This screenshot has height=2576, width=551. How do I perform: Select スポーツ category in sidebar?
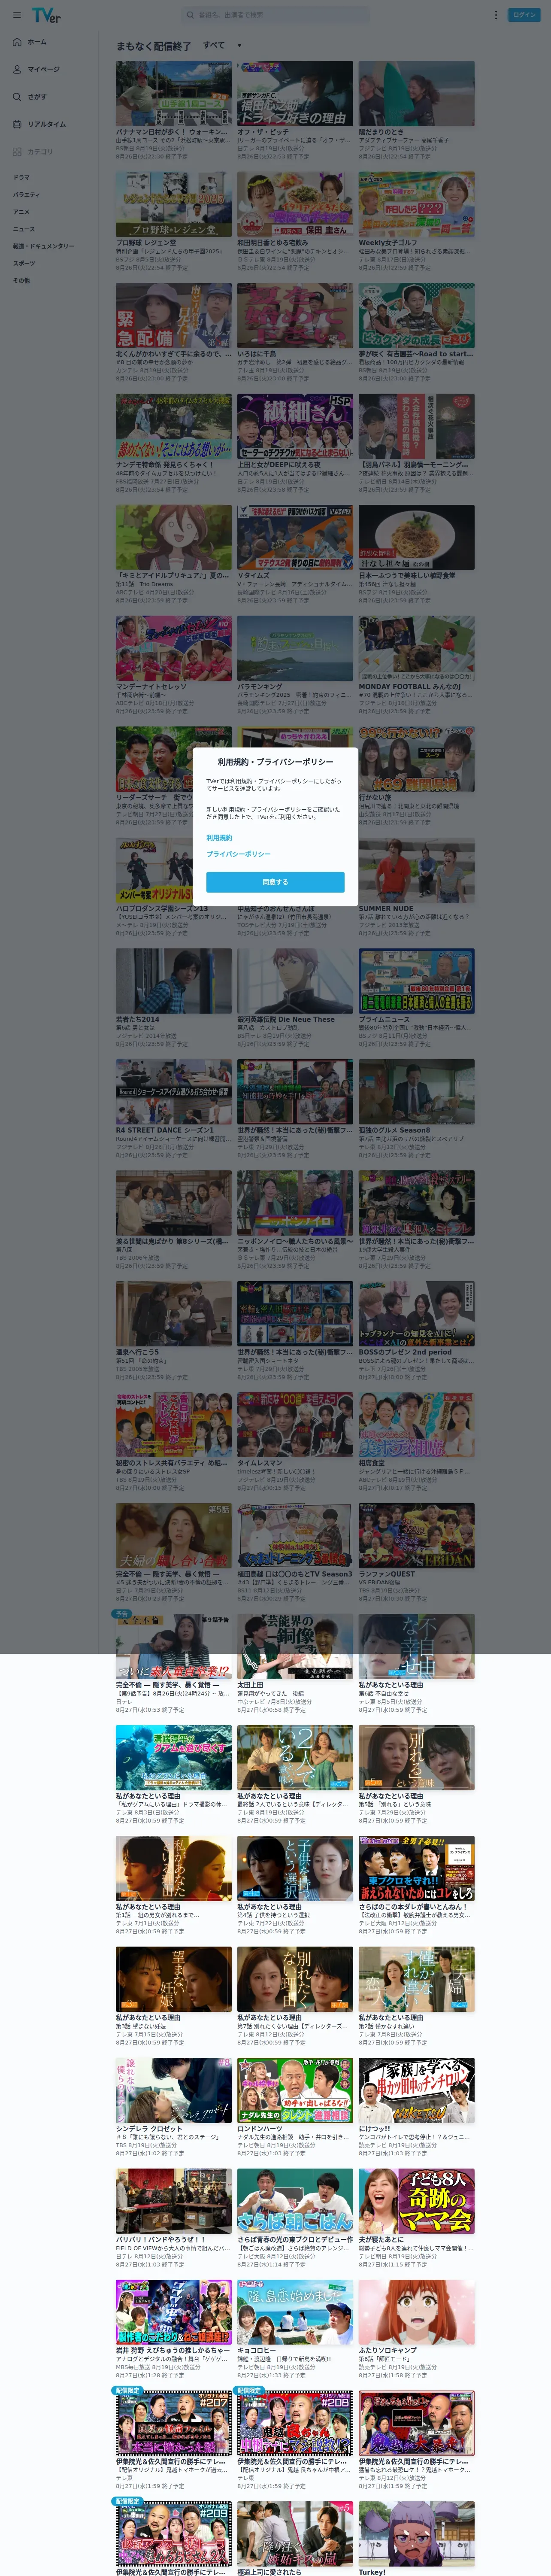tap(23, 263)
